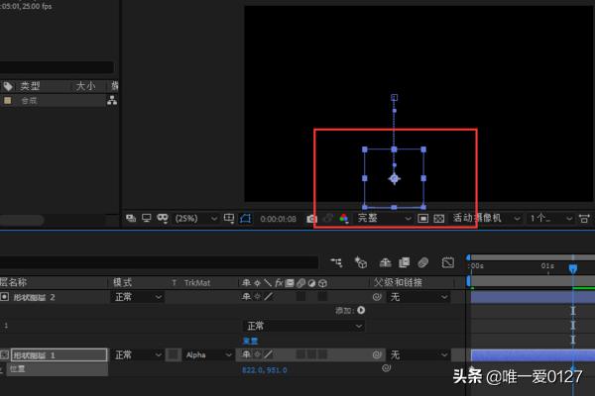Click the blue current-time indicator playhead
This screenshot has height=396, width=595.
(x=573, y=268)
